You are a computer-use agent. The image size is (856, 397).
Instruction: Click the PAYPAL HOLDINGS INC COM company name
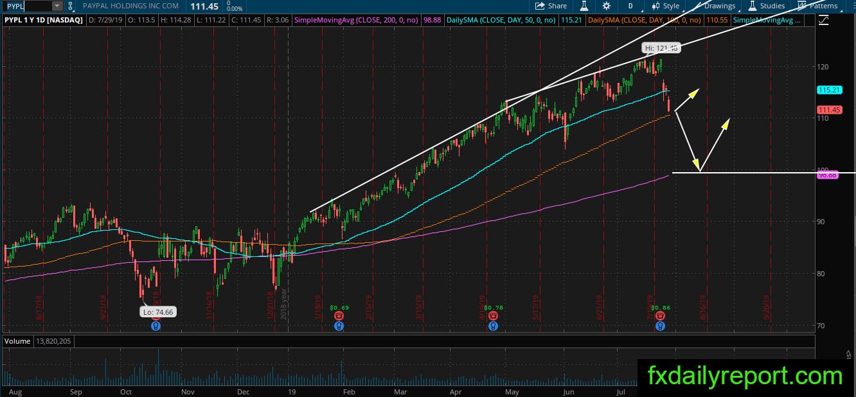132,6
